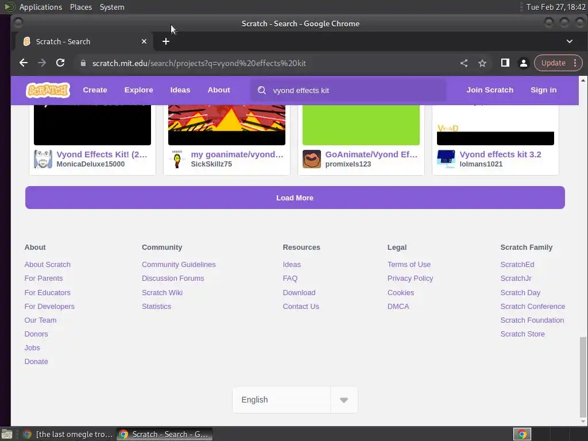Click the browser forward arrow
This screenshot has height=441, width=588.
(x=42, y=63)
